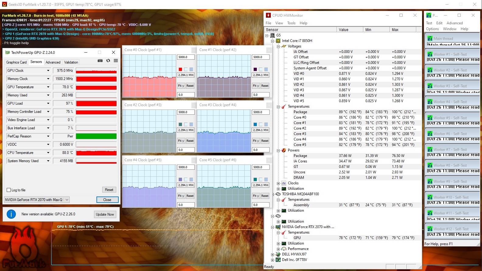Toggle middle white box in Core #3 Clock graph
Image resolution: width=482 pixels, height=271 pixels.
(x=260, y=124)
